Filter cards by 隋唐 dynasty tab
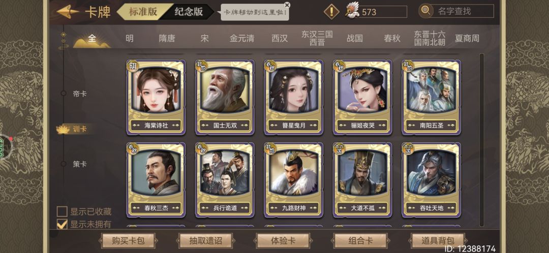Image resolution: width=549 pixels, height=253 pixels. [167, 39]
